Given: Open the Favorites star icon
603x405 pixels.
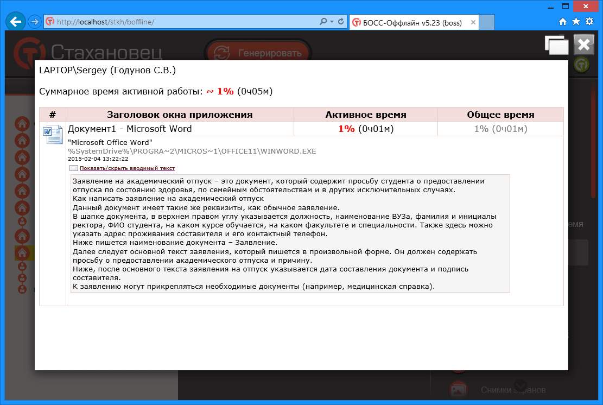Looking at the screenshot, I should coord(576,22).
